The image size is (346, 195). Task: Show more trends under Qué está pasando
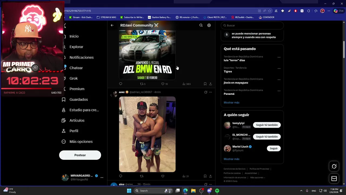(231, 103)
